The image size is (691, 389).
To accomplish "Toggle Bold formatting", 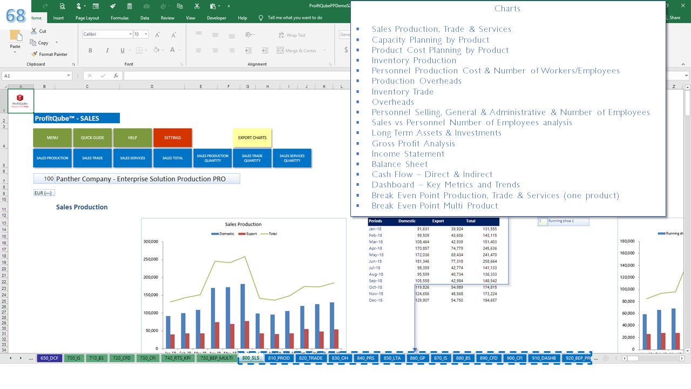I will click(90, 50).
